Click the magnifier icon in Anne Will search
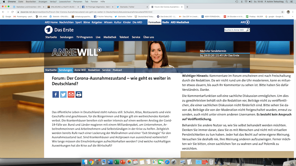Image resolution: width=296 pixels, height=166 pixels. pos(248,30)
